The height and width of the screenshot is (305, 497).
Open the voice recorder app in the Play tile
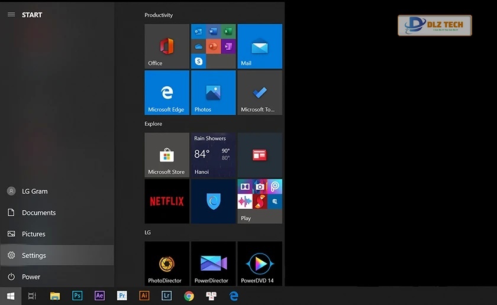(x=245, y=201)
